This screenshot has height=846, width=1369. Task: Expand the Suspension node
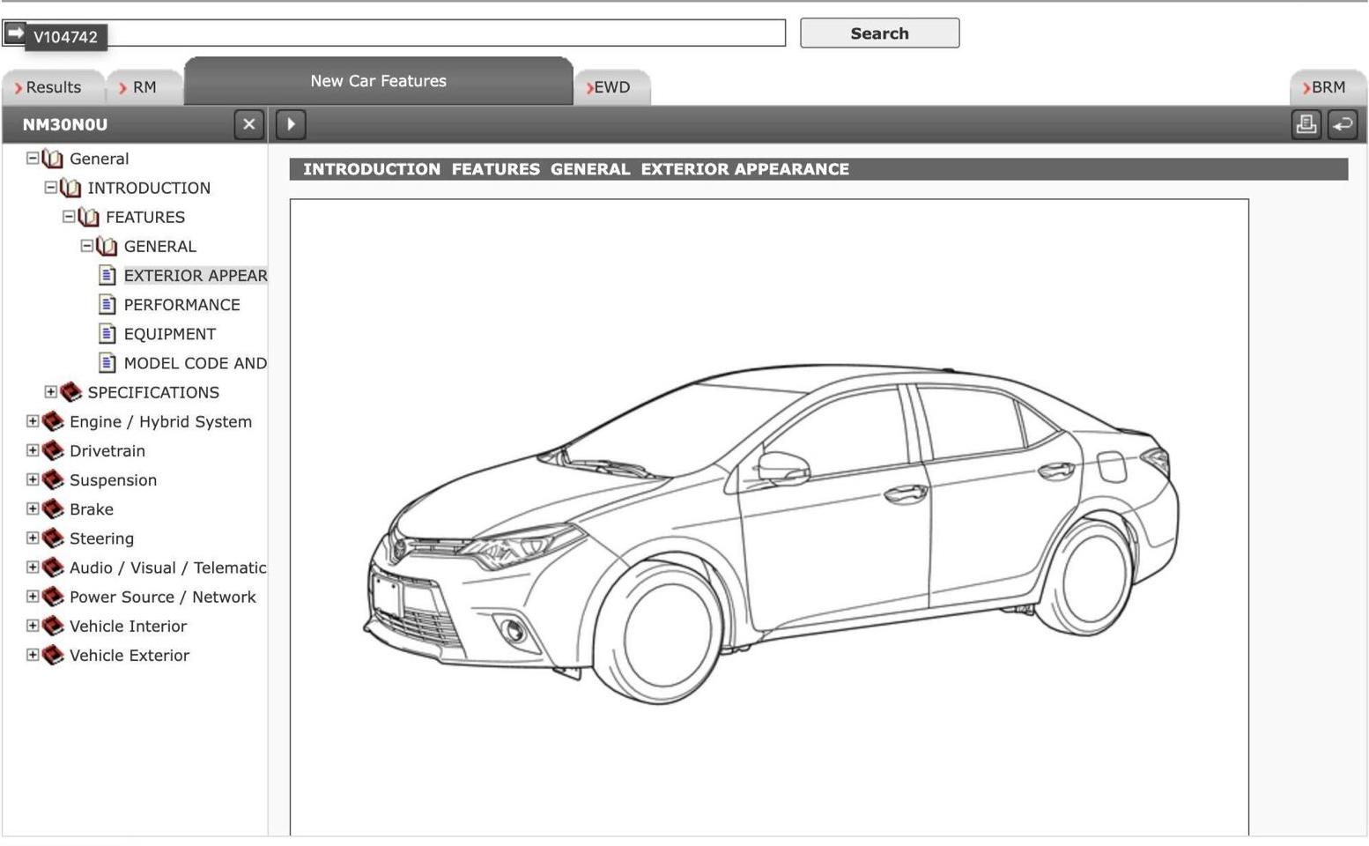pyautogui.click(x=33, y=479)
